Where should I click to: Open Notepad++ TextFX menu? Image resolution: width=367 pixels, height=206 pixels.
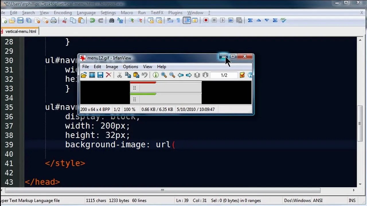coord(157,13)
